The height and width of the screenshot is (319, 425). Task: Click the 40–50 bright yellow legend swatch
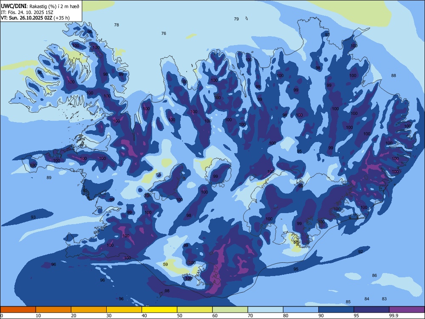point(159,310)
